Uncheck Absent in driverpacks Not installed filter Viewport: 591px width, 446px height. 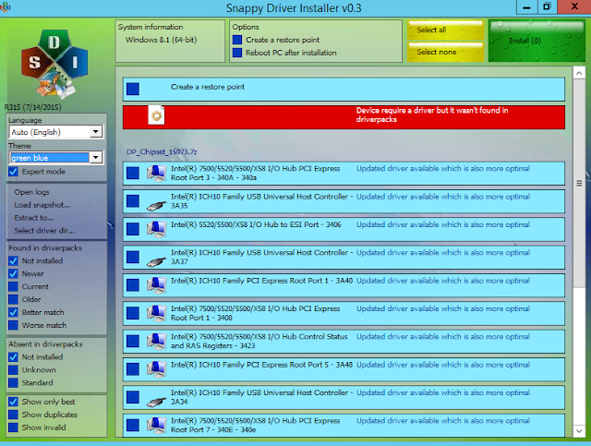[x=13, y=357]
